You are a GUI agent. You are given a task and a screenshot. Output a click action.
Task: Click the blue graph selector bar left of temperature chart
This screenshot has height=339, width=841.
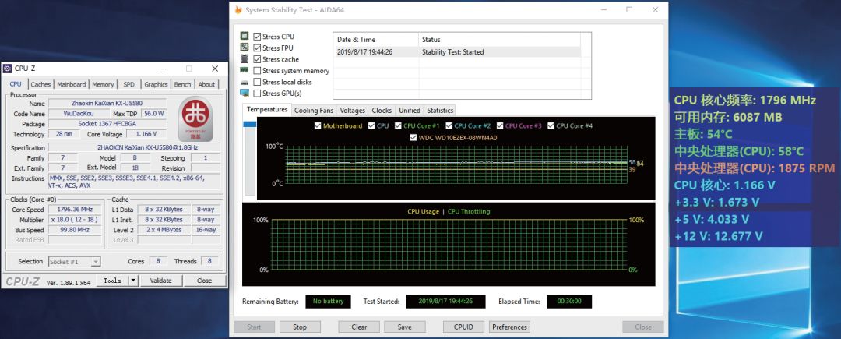point(249,124)
